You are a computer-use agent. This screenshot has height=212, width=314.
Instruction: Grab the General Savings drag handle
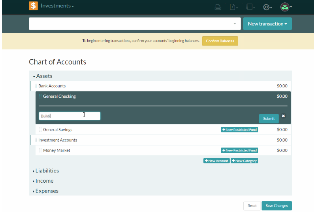pyautogui.click(x=40, y=130)
